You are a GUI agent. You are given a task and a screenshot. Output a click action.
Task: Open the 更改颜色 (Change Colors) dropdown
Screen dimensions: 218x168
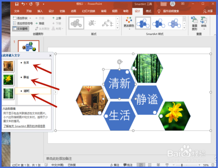(129, 23)
